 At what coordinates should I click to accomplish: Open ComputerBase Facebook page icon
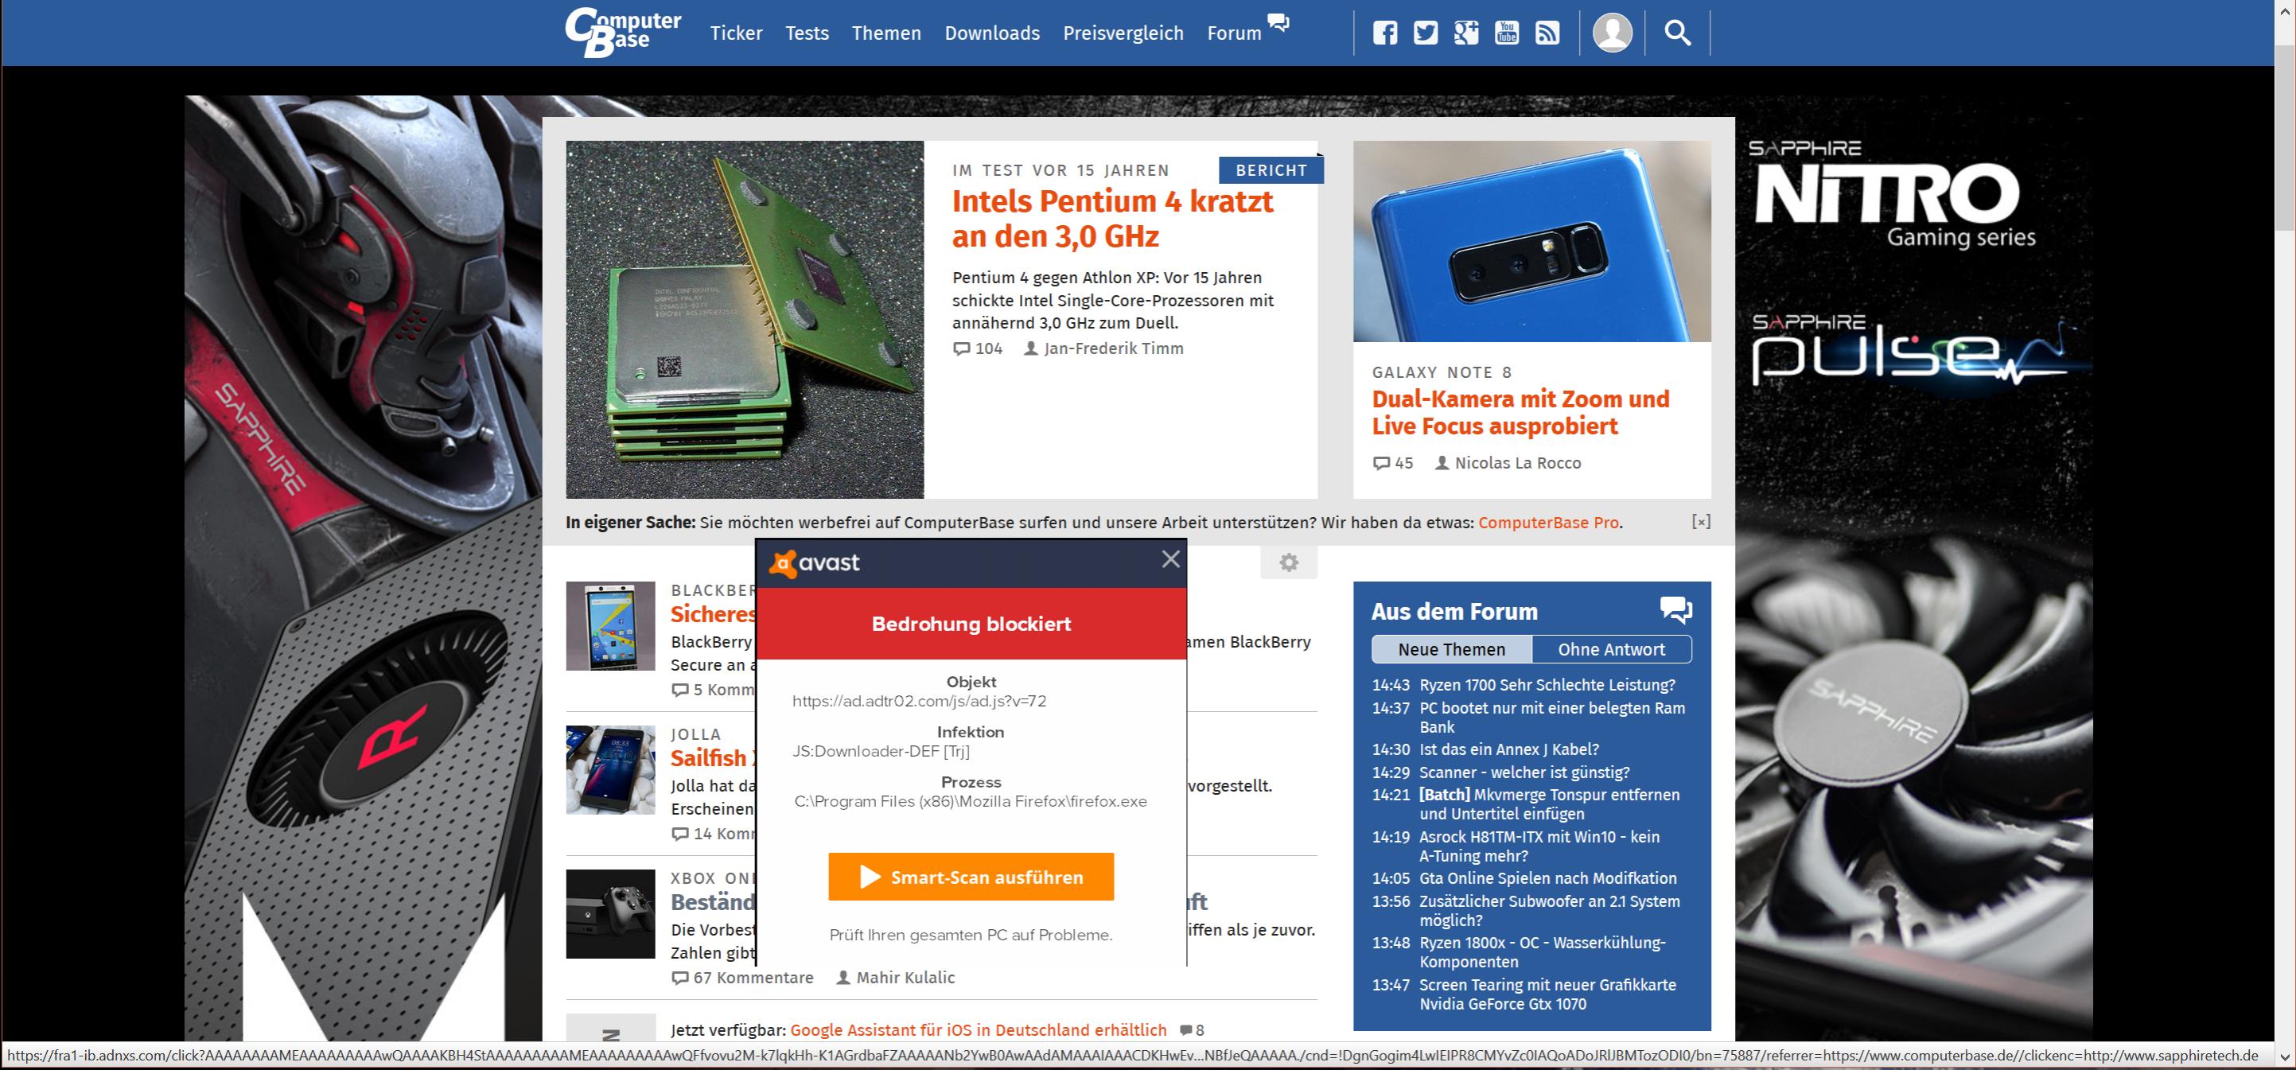(1384, 33)
